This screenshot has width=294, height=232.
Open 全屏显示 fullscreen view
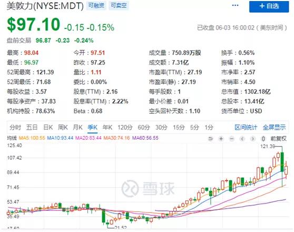pyautogui.click(x=274, y=128)
